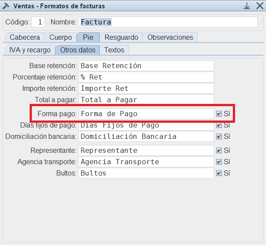This screenshot has width=266, height=245.
Task: Uncheck the Bultos Sí checkbox
Action: [219, 173]
